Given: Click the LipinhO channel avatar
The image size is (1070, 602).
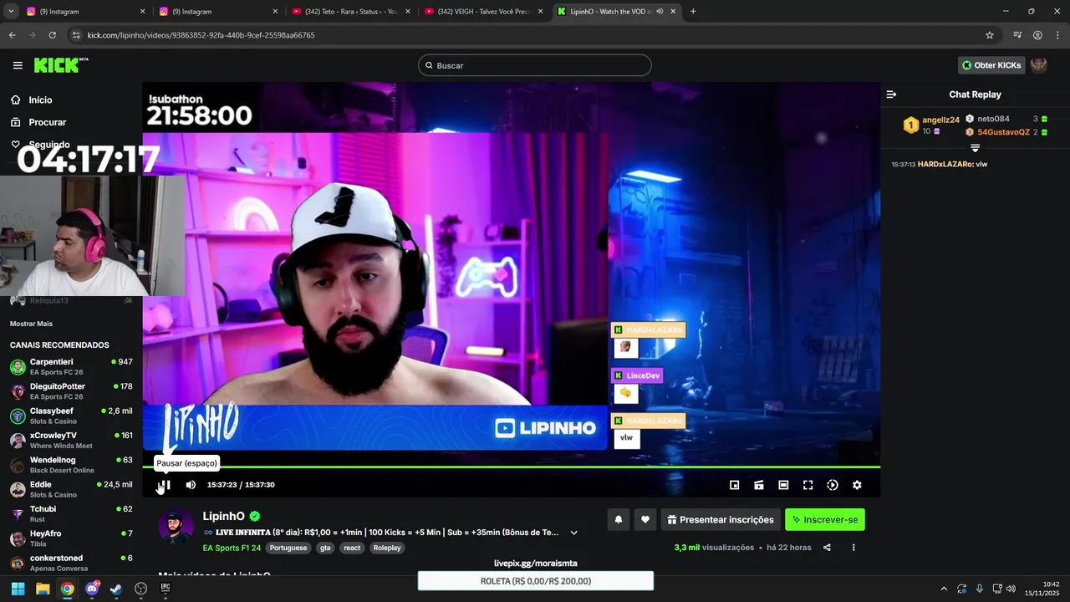Looking at the screenshot, I should (x=176, y=527).
